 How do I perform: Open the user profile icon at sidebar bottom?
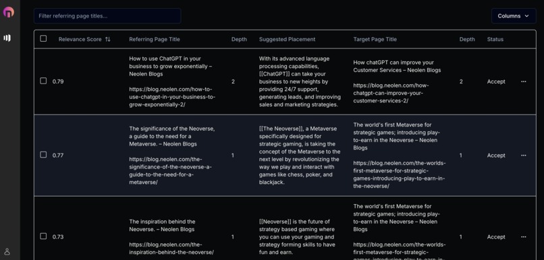click(7, 252)
